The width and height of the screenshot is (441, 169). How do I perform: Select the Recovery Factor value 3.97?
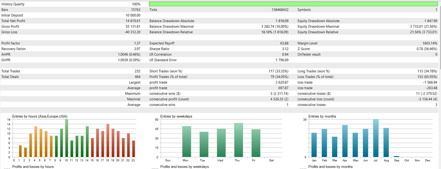pyautogui.click(x=137, y=49)
